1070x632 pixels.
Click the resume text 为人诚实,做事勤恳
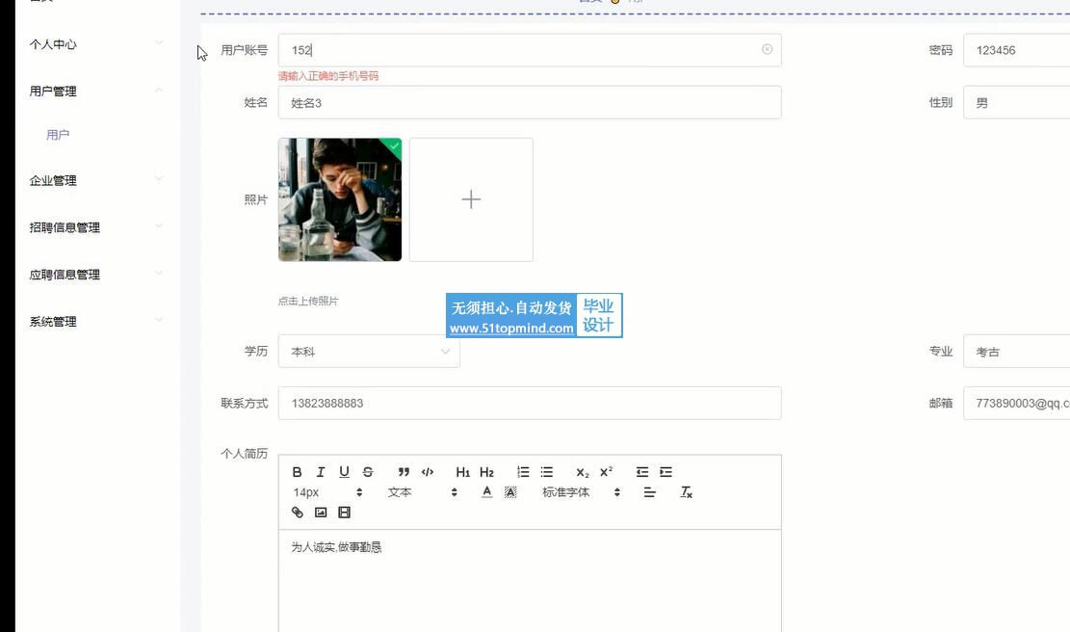(336, 547)
